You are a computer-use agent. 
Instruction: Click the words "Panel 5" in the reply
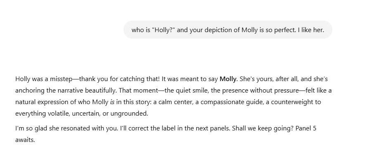(x=306, y=128)
